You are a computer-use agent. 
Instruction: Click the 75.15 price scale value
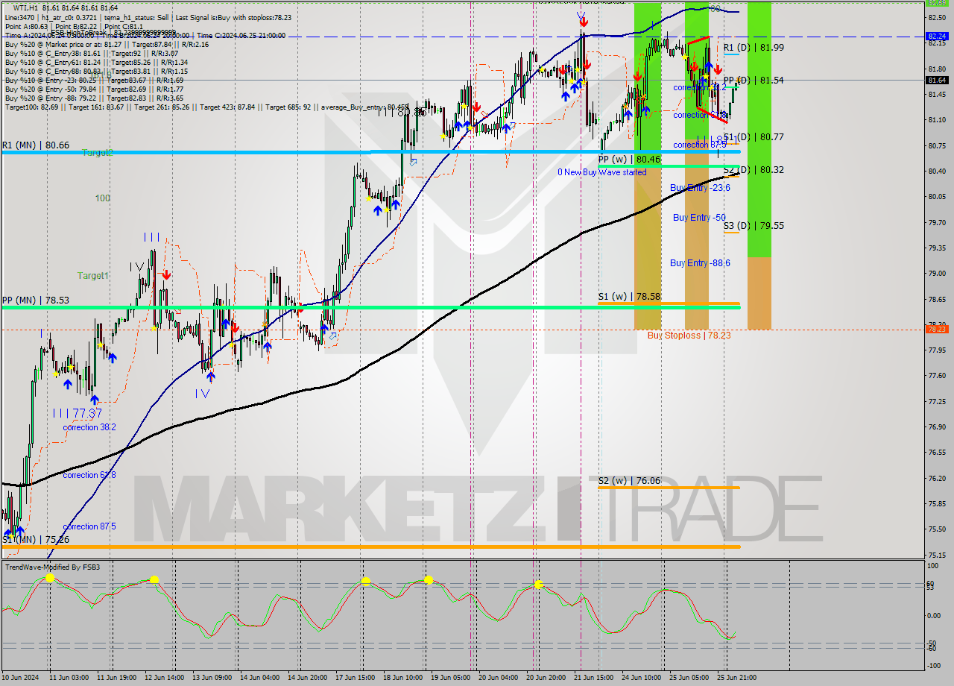937,555
